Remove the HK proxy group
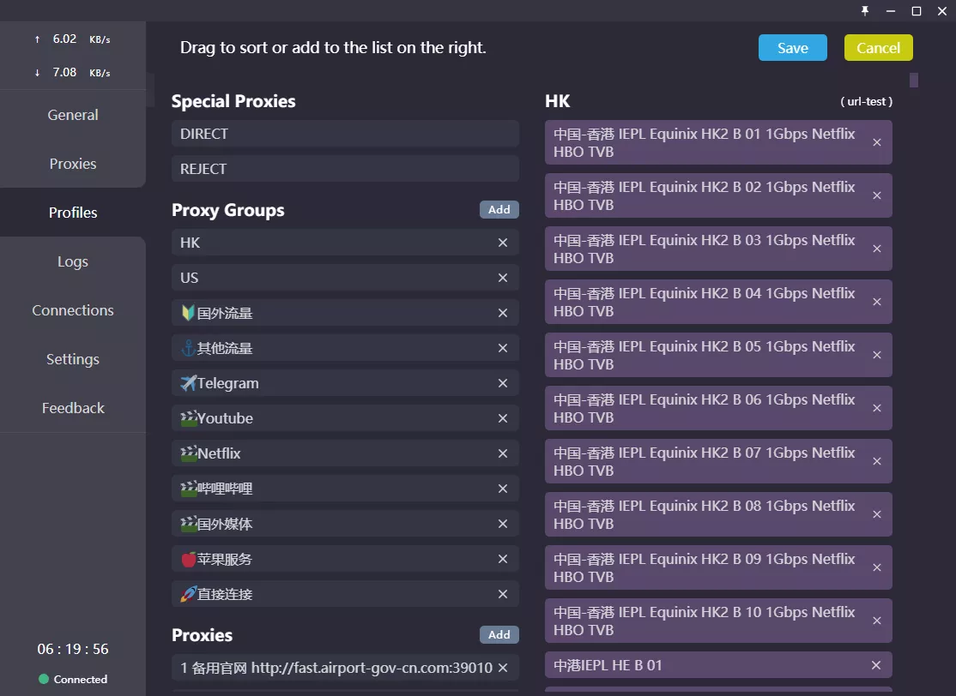This screenshot has height=696, width=956. 503,243
